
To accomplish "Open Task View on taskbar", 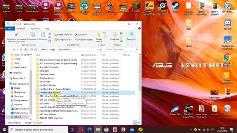I will click(72, 130).
